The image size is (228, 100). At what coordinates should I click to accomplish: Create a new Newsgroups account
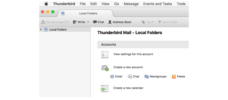[x=158, y=76]
